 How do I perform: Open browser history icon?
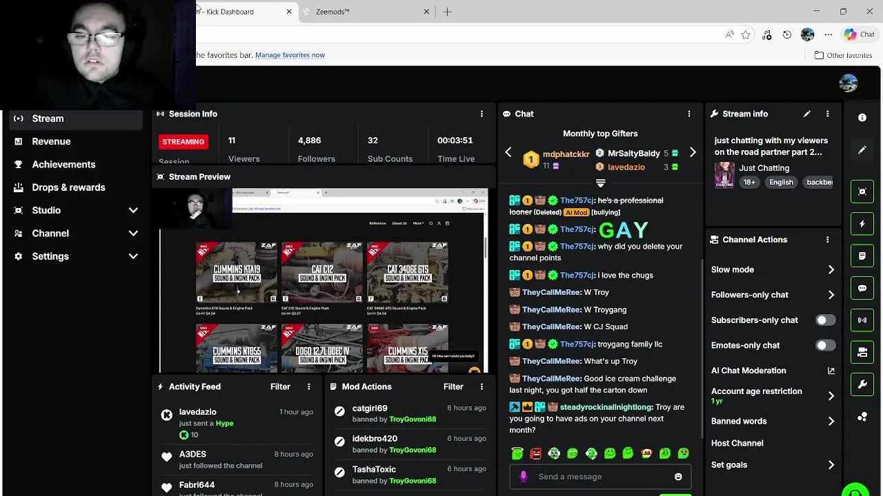tap(787, 34)
